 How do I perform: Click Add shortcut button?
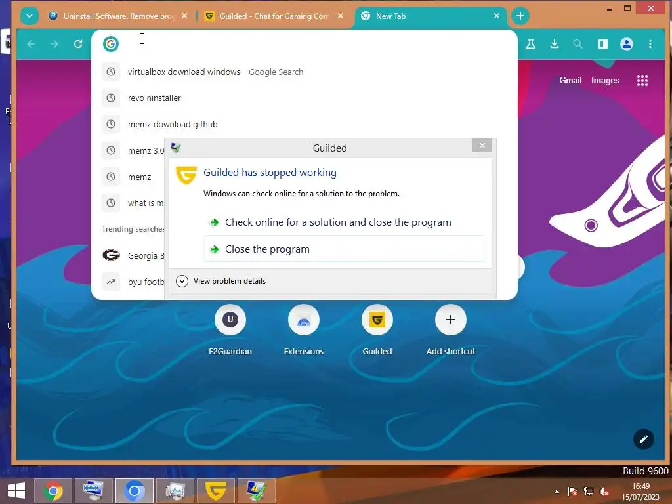pos(451,330)
